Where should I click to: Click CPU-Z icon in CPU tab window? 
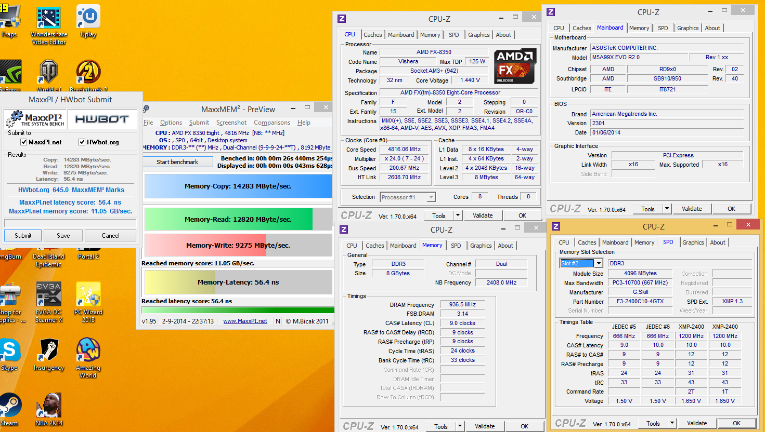click(x=342, y=19)
